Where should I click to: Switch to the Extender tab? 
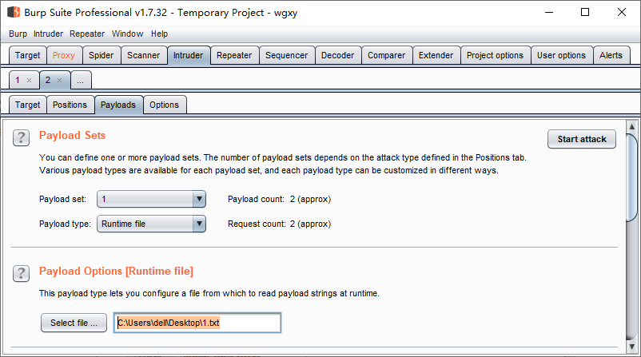point(436,55)
